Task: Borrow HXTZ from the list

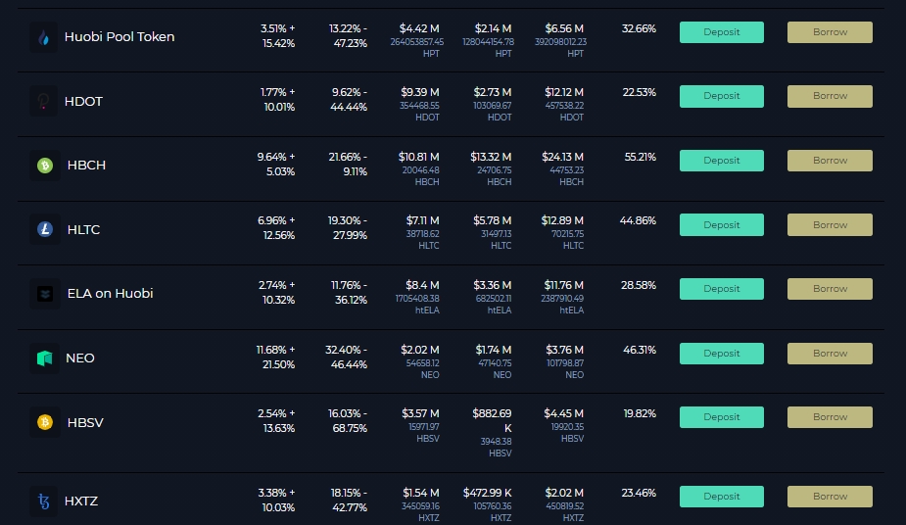Action: (830, 497)
